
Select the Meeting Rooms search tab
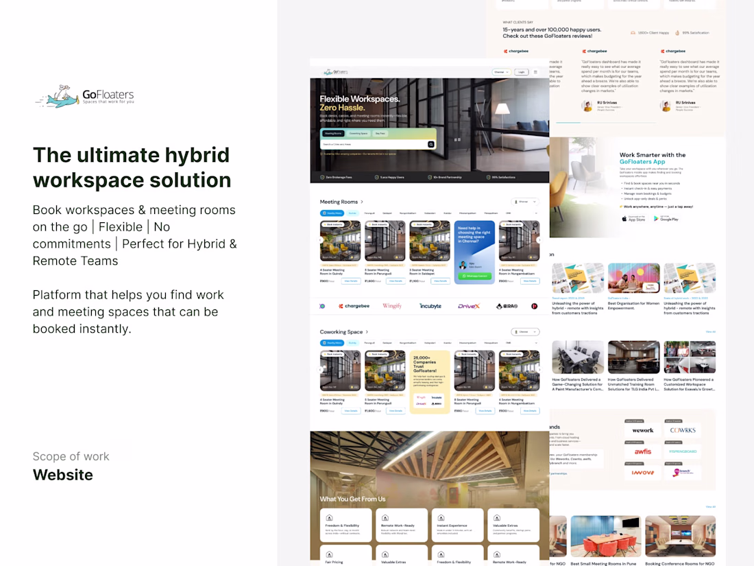[x=332, y=133]
